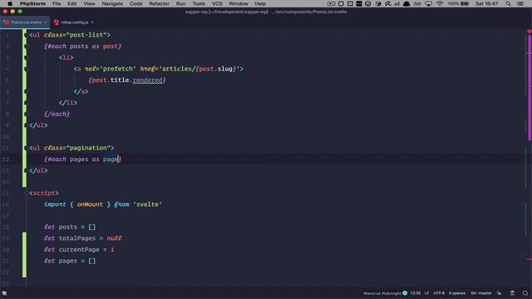Click the rollup.config.js file type icon
The height and width of the screenshot is (299, 532).
point(57,22)
